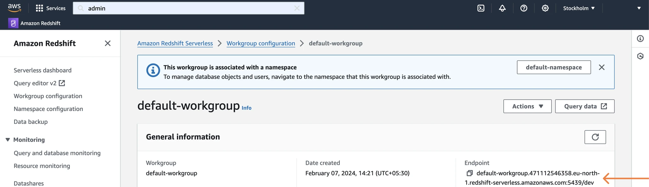Open Datashares in the sidebar
This screenshot has width=649, height=187.
point(29,183)
